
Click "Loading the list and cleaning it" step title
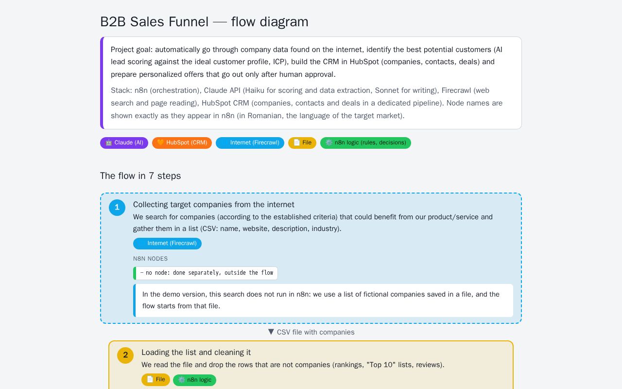click(196, 353)
